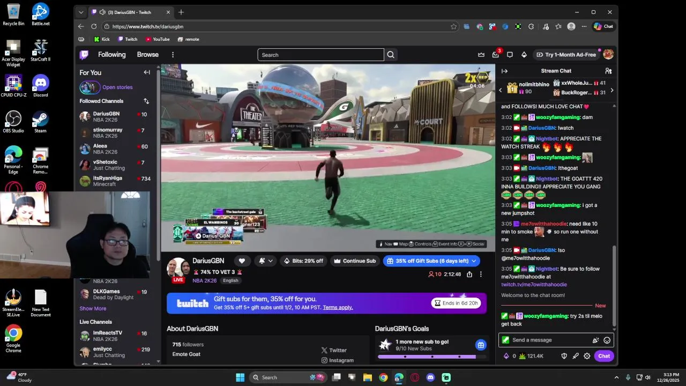This screenshot has height=386, width=686.
Task: Click the chat identity sword badge
Action: [x=505, y=340]
